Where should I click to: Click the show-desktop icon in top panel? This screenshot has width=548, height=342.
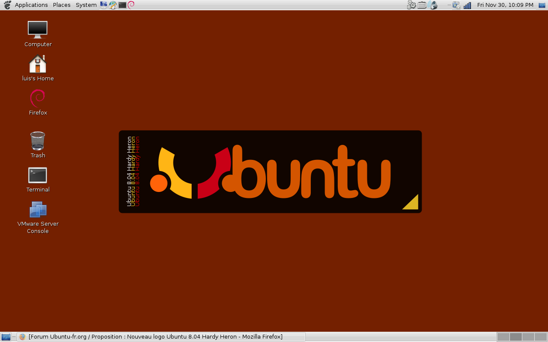pyautogui.click(x=542, y=5)
